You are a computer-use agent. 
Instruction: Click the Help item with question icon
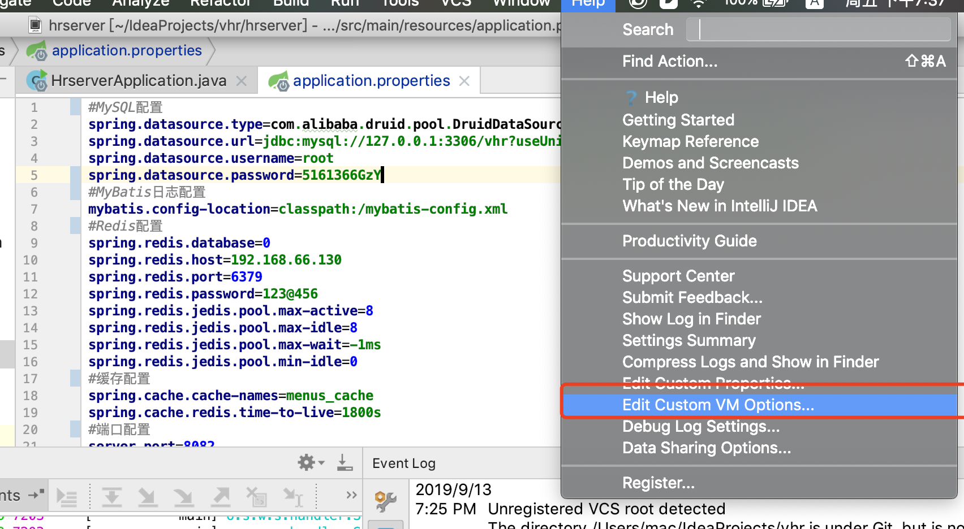coord(759,97)
